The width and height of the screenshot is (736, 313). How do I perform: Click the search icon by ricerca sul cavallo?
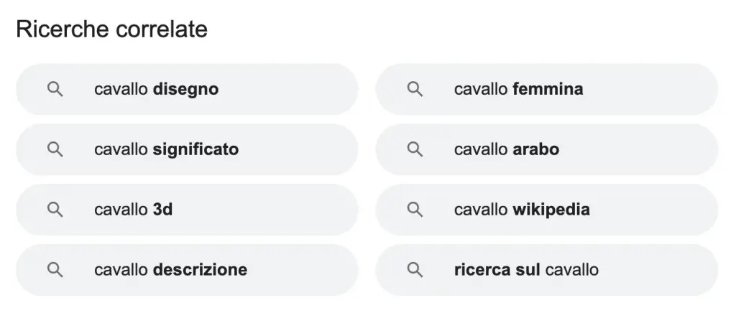point(415,270)
